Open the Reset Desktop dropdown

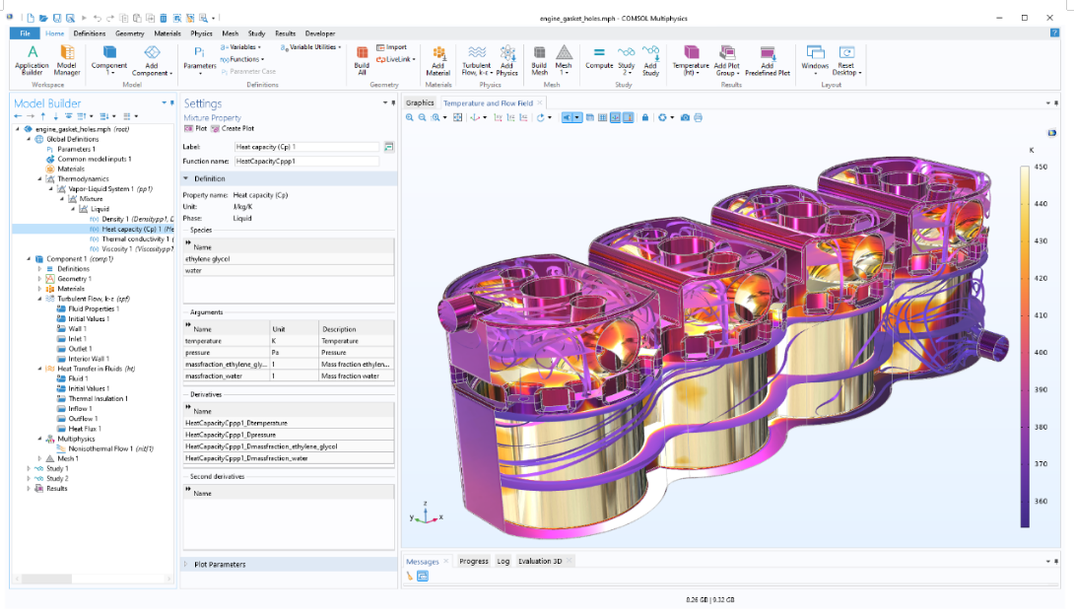[x=847, y=60]
